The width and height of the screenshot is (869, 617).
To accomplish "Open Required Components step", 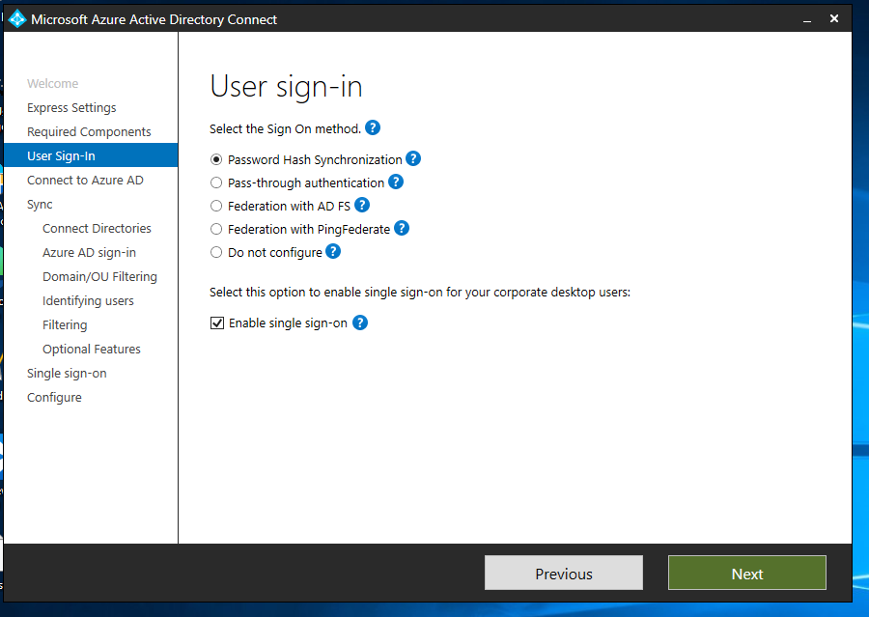I will tap(89, 132).
